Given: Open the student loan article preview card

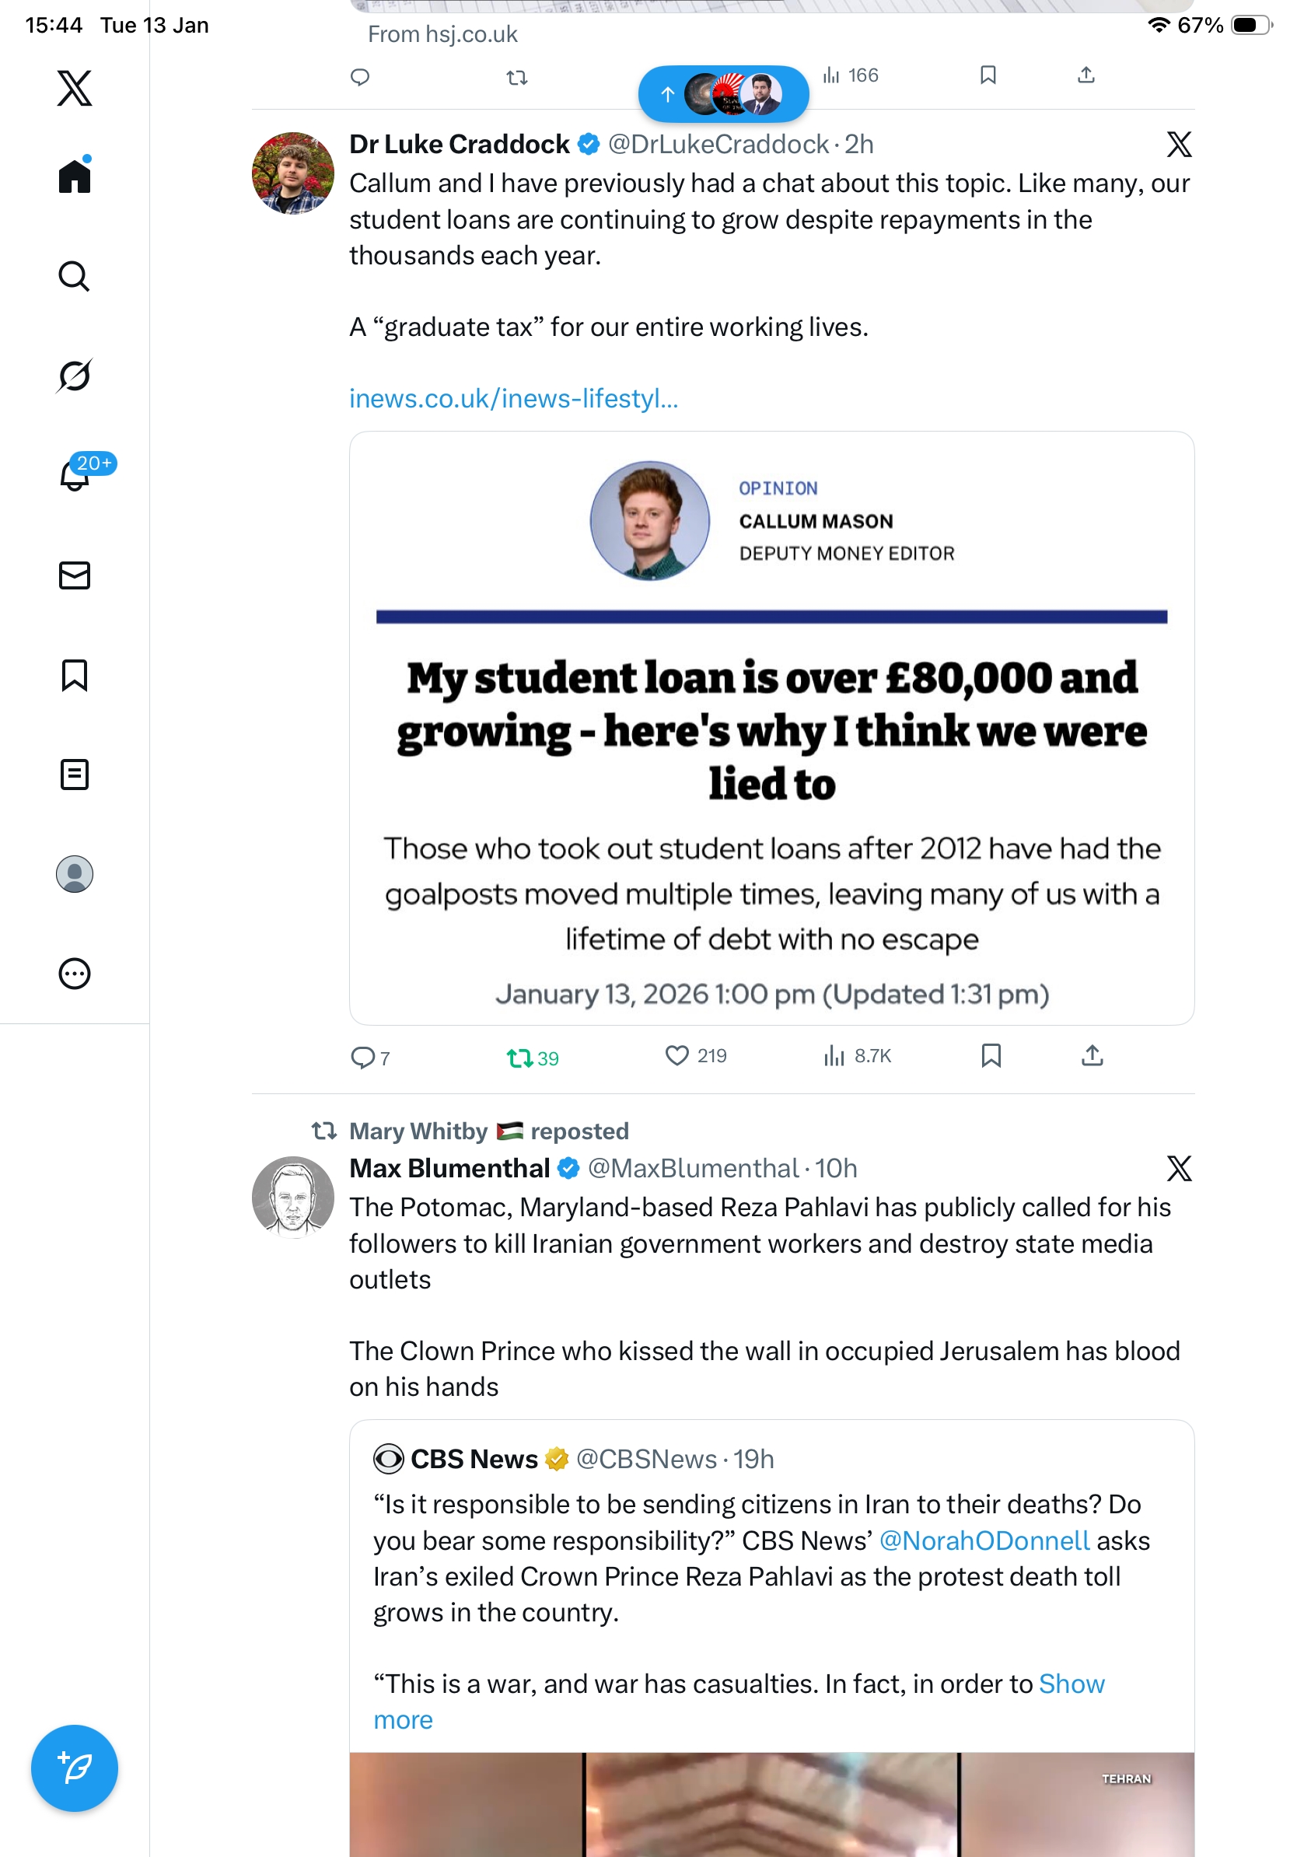Looking at the screenshot, I should tap(771, 728).
